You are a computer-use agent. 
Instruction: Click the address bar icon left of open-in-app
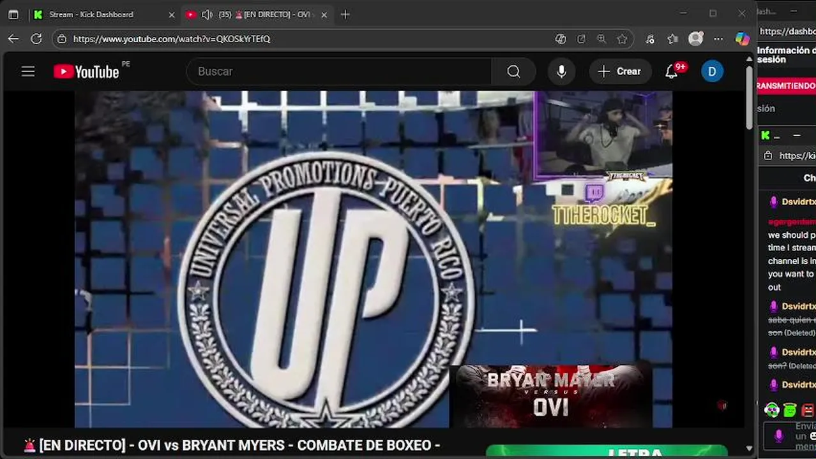561,39
